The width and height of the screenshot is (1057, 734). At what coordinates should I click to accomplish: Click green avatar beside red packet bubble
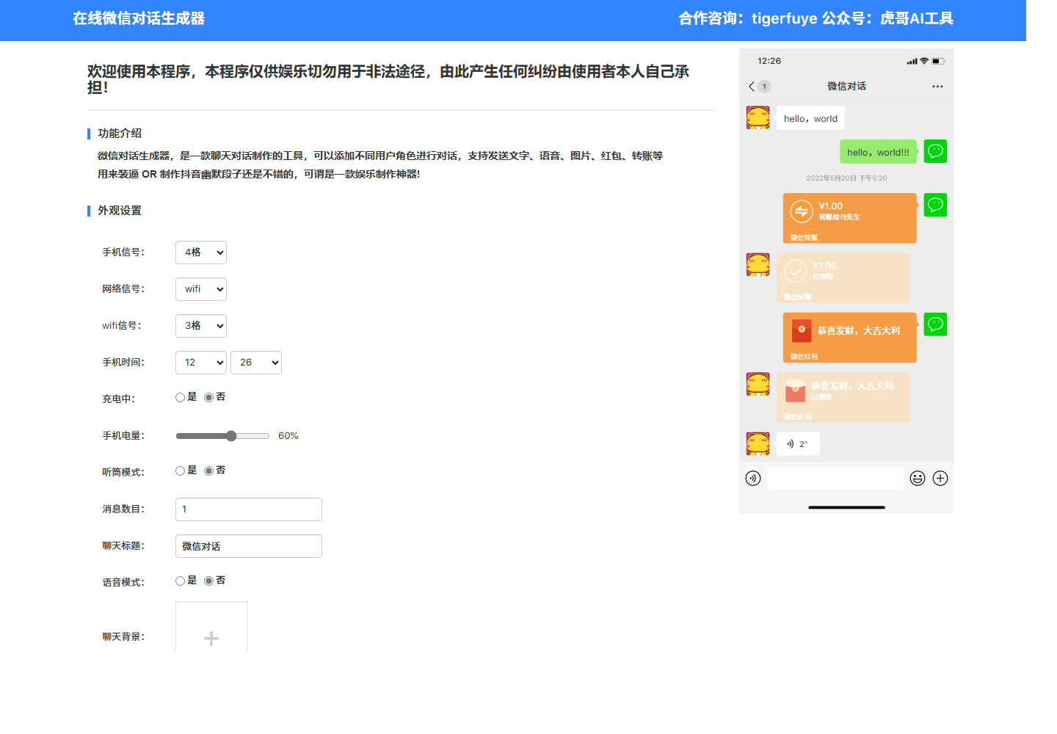tap(935, 324)
